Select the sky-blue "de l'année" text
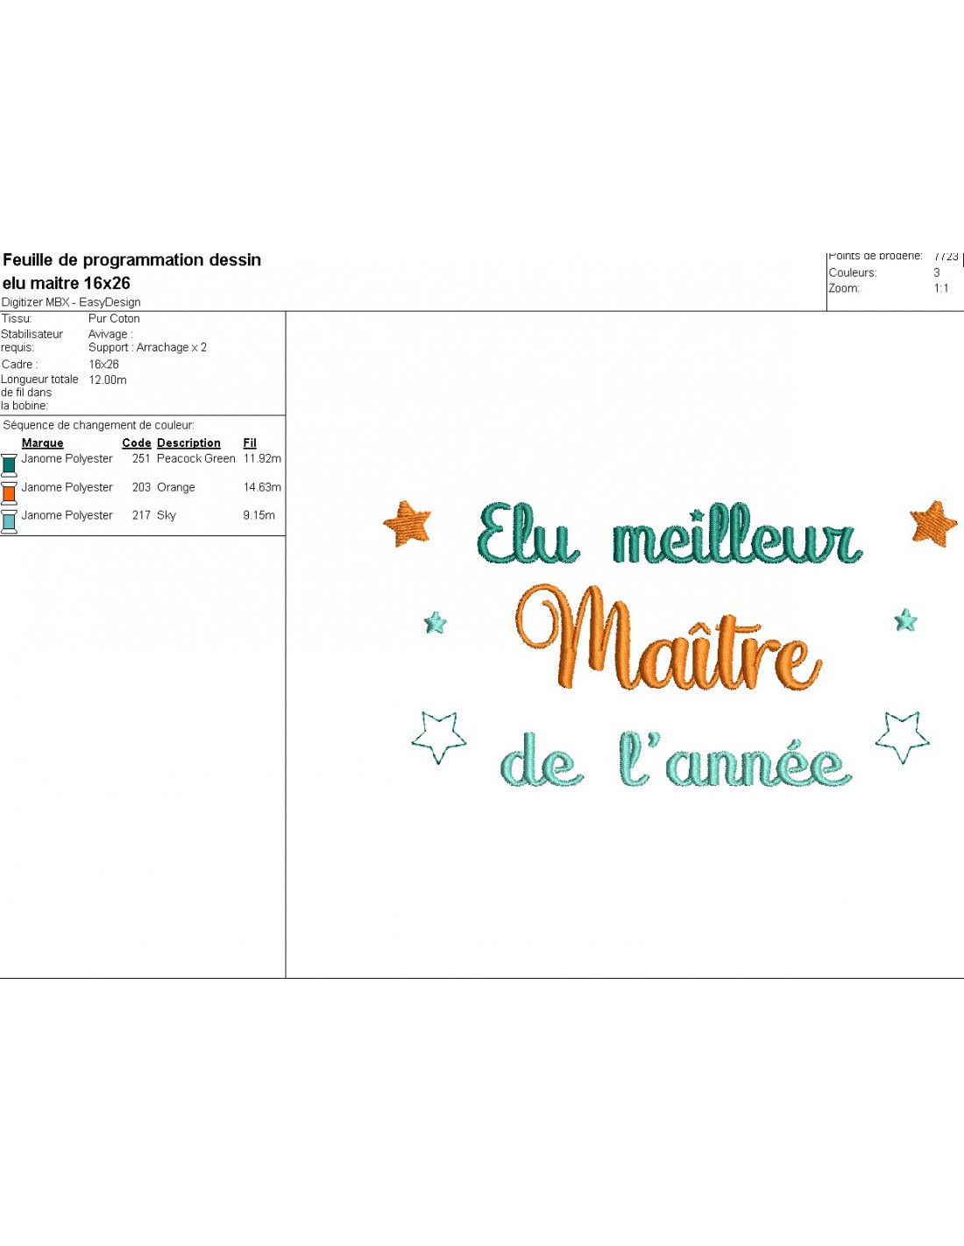Viewport: 964px width, 1246px height. click(675, 762)
